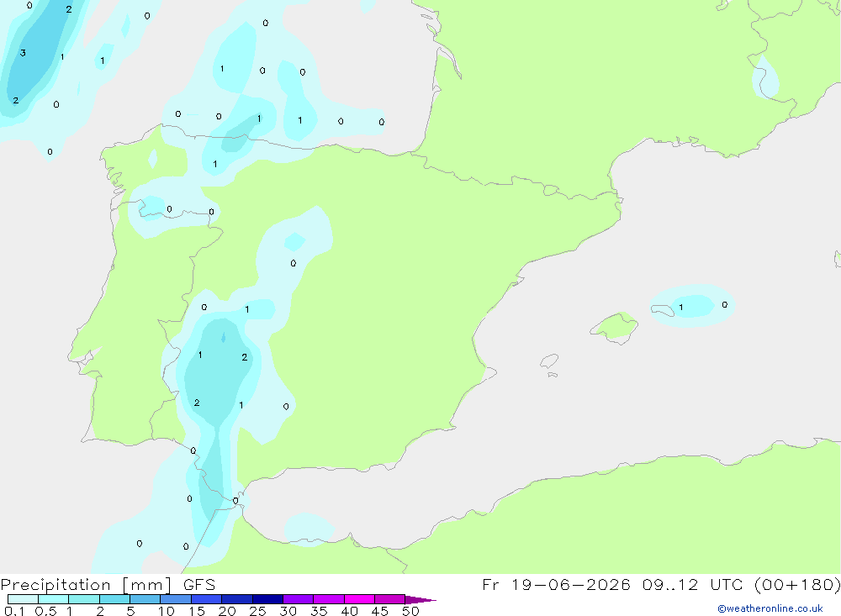
Task: Click the '0.5' legend scale label
Action: tap(45, 611)
